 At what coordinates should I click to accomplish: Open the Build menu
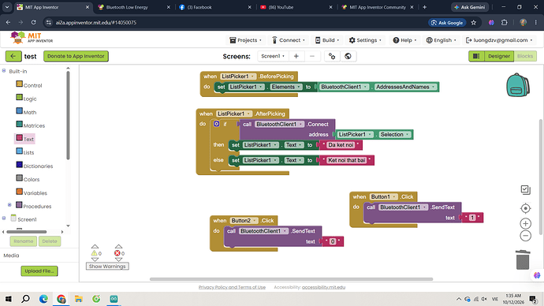tap(327, 40)
